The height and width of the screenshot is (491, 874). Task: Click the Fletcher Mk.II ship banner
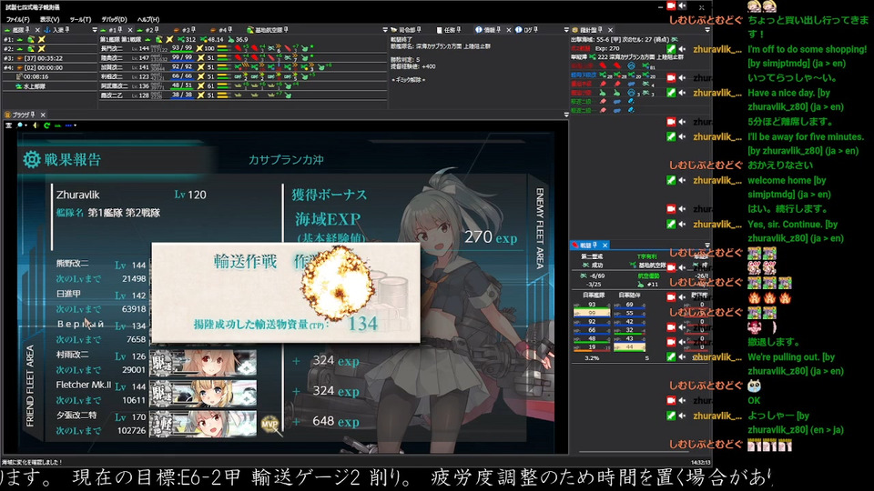203,393
